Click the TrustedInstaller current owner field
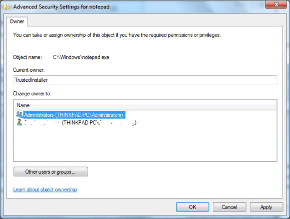 [145, 80]
